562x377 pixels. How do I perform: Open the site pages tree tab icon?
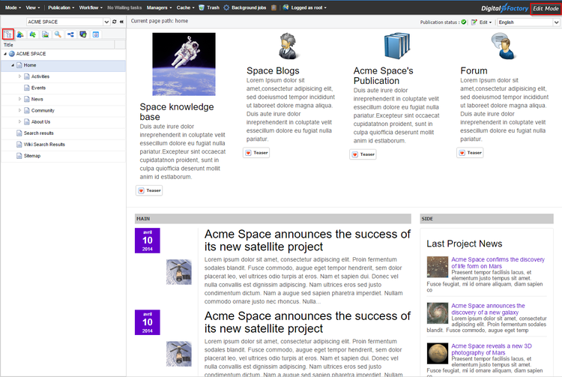[x=8, y=34]
